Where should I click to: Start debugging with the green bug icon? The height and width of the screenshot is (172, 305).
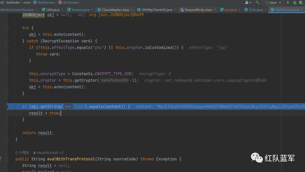[x=295, y=3]
